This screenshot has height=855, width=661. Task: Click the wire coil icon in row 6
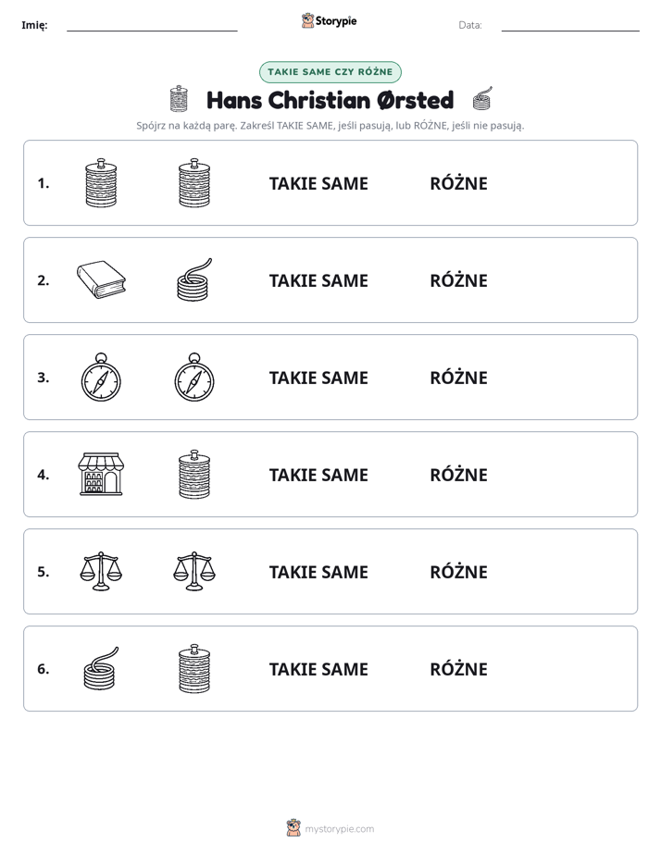point(102,668)
